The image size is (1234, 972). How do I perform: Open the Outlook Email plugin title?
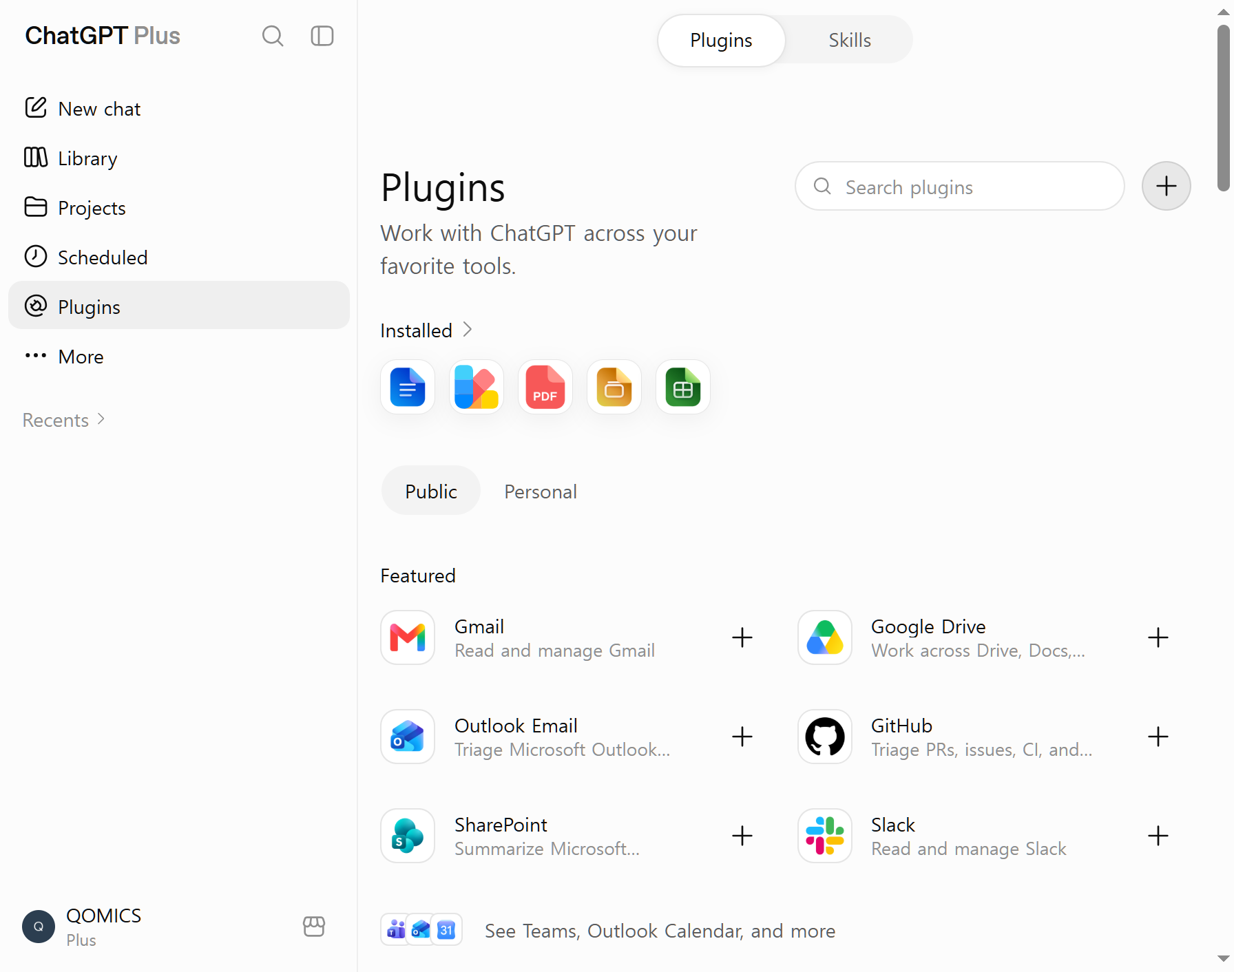coord(516,726)
